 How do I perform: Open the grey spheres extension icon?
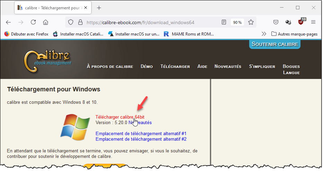pyautogui.click(x=288, y=22)
